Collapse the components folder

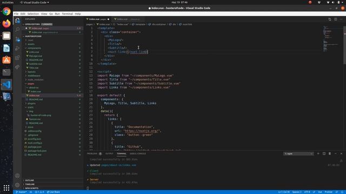click(34, 48)
